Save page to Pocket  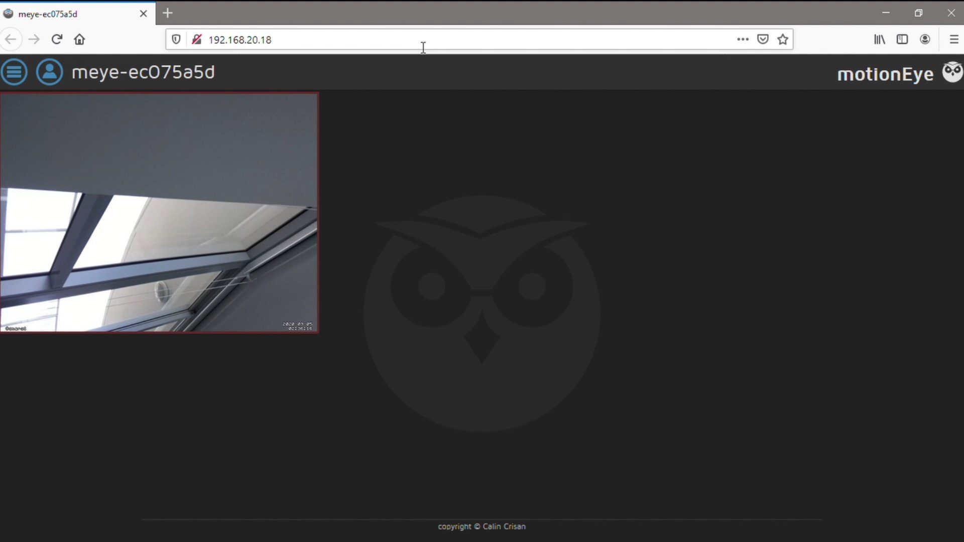pyautogui.click(x=763, y=39)
